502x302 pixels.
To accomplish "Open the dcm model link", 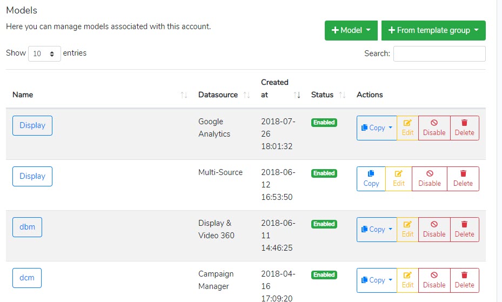I will 27,278.
